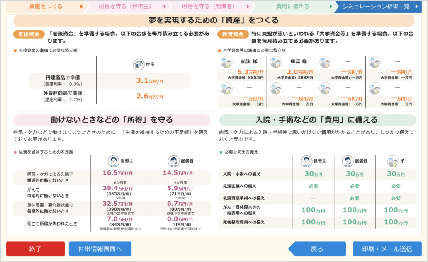Click 入院・手術などの「費用」に備える header
Screen dimensions: 428x262
[x=317, y=120]
